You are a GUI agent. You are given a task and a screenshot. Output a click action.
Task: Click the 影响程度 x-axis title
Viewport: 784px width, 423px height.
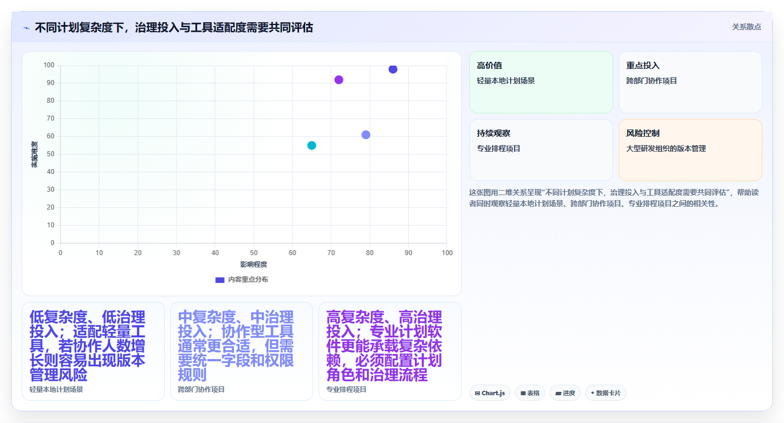254,264
